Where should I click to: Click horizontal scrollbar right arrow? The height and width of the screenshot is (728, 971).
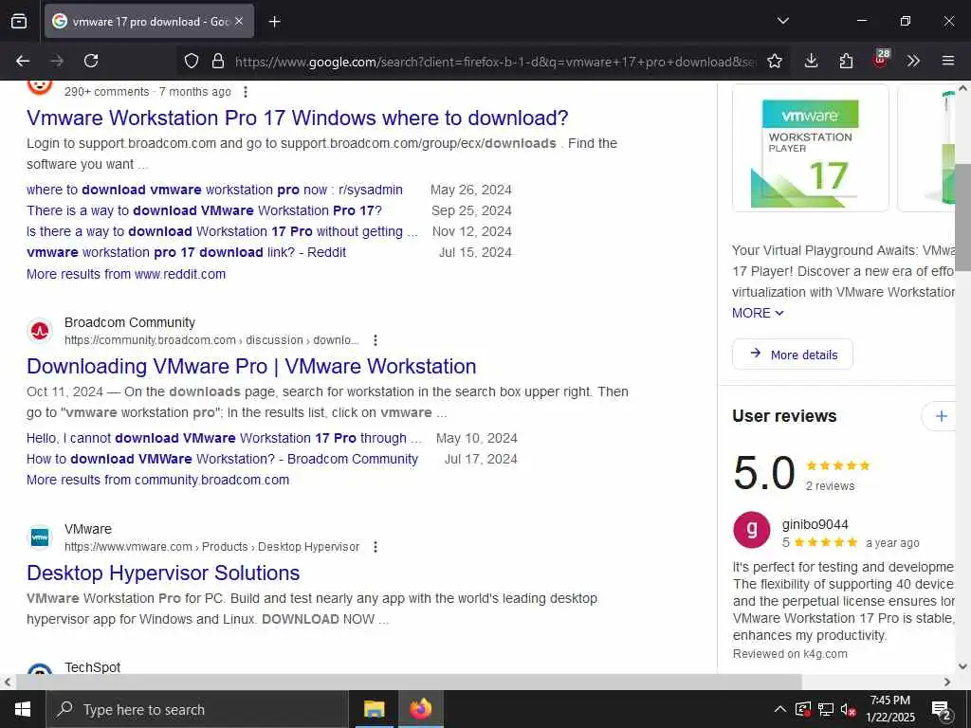(947, 682)
